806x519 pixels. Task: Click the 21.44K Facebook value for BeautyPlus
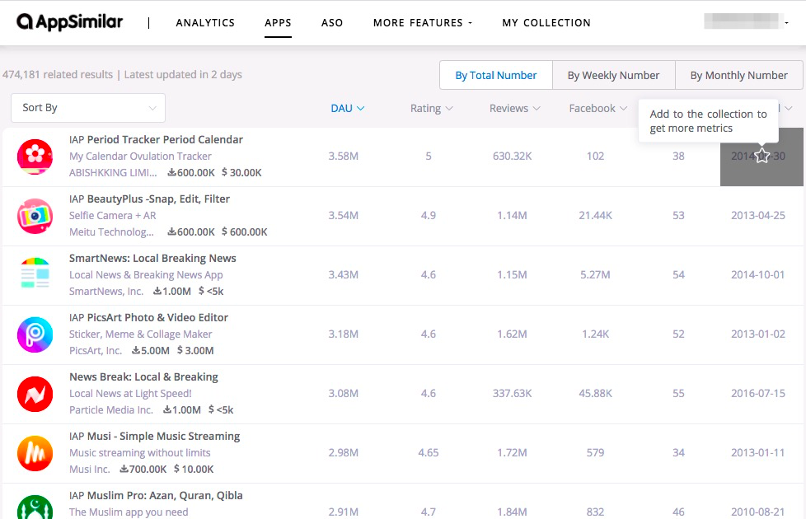tap(595, 216)
